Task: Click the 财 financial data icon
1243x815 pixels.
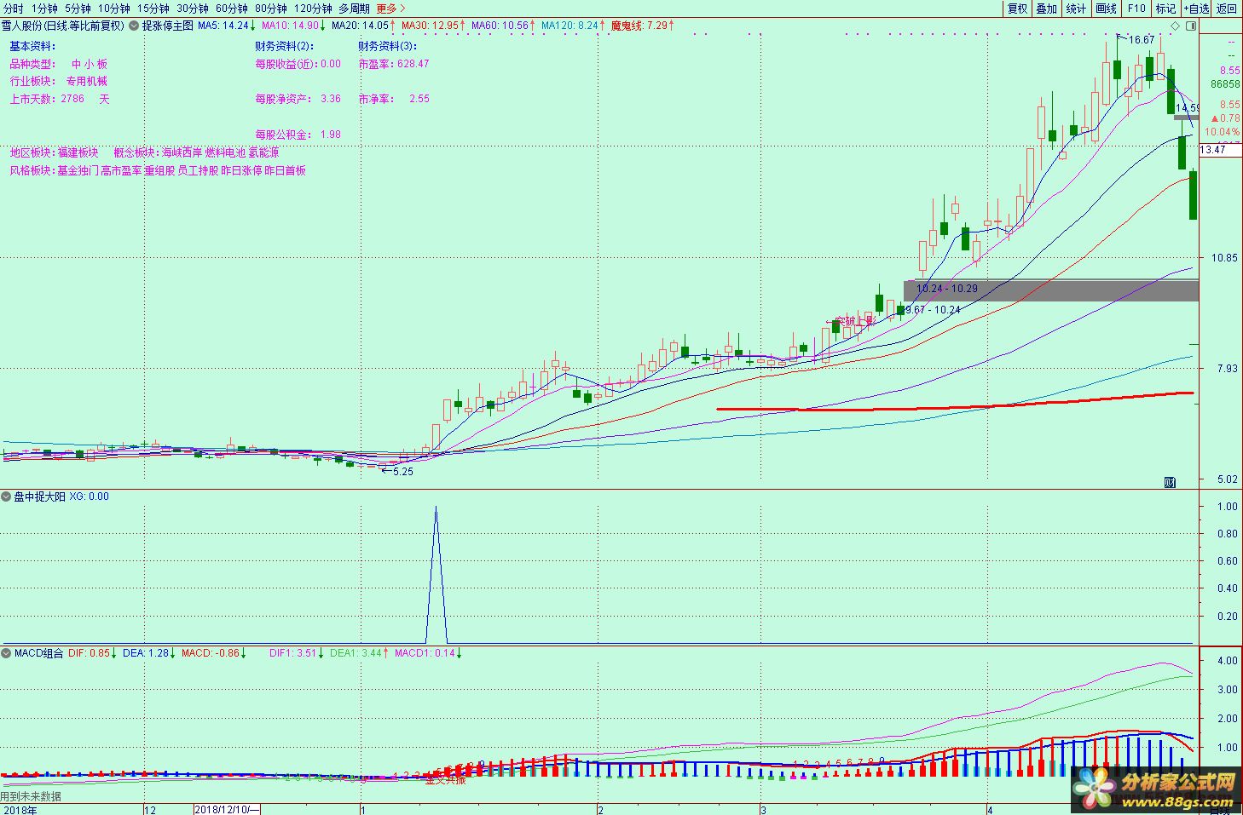Action: point(1171,482)
